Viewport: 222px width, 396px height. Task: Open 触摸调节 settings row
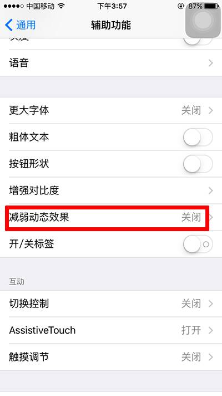pos(111,357)
